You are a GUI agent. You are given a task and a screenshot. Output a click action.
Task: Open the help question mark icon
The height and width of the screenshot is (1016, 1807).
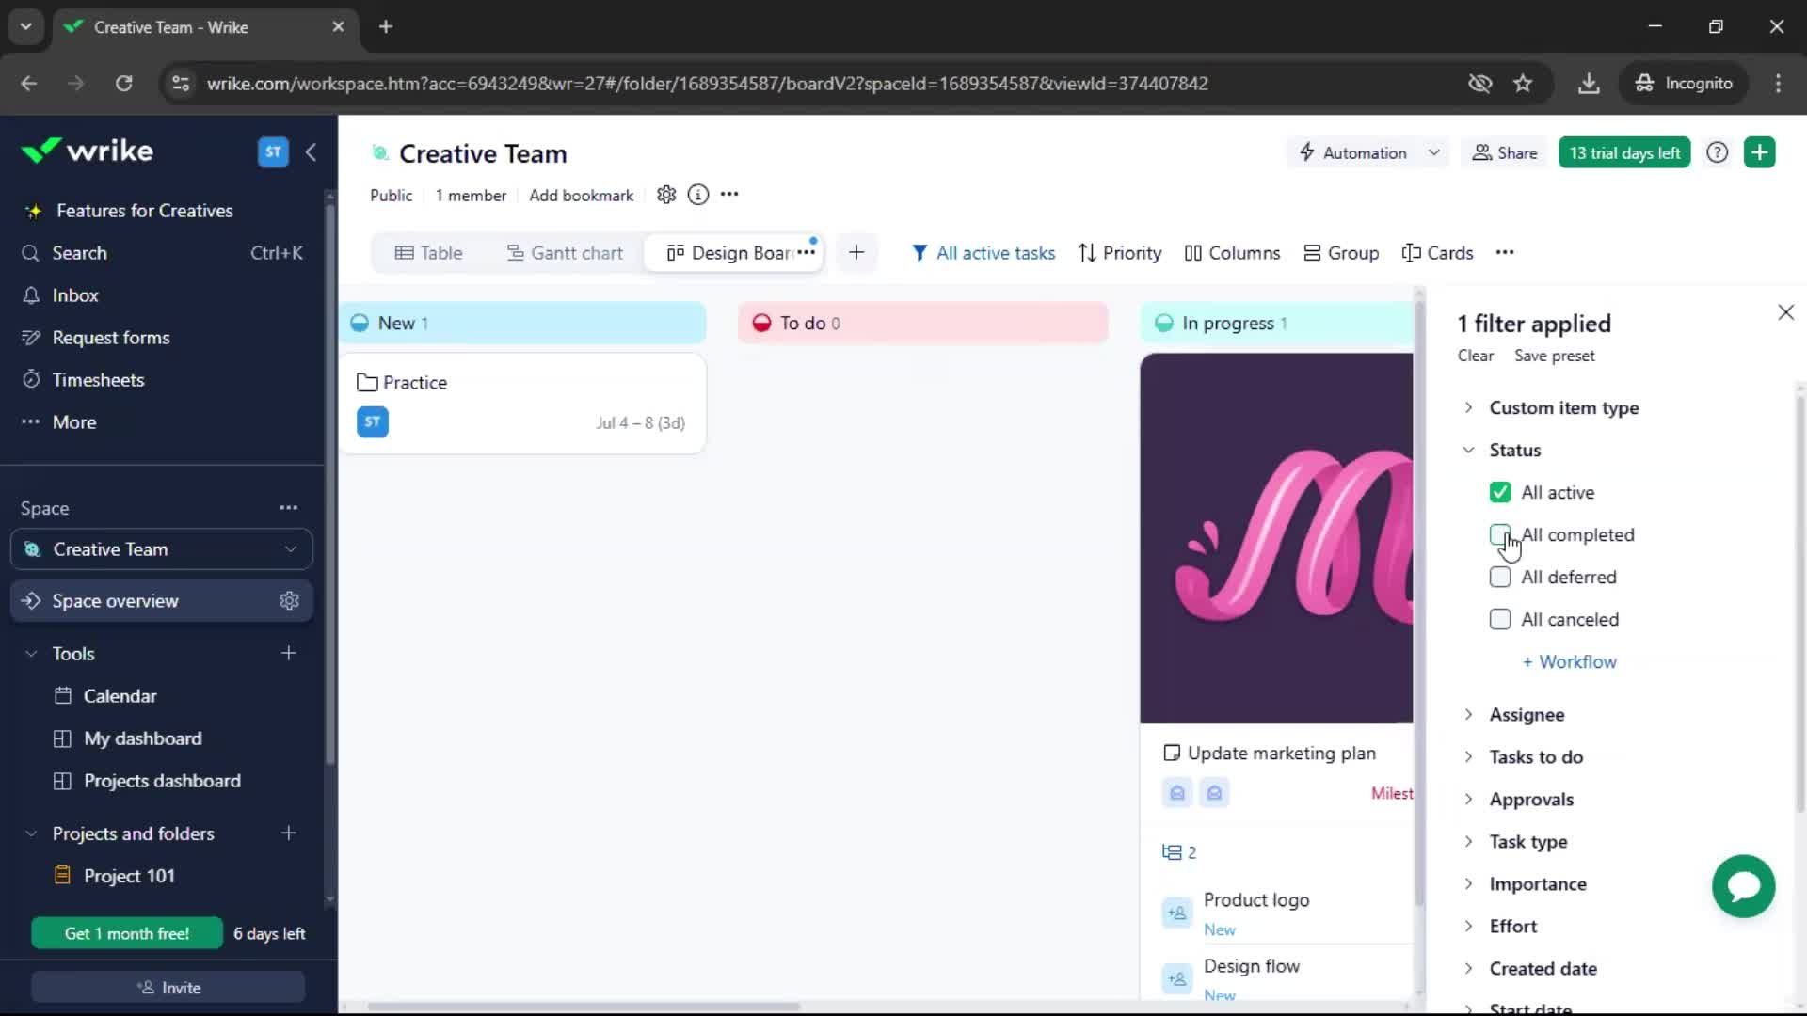pos(1718,152)
